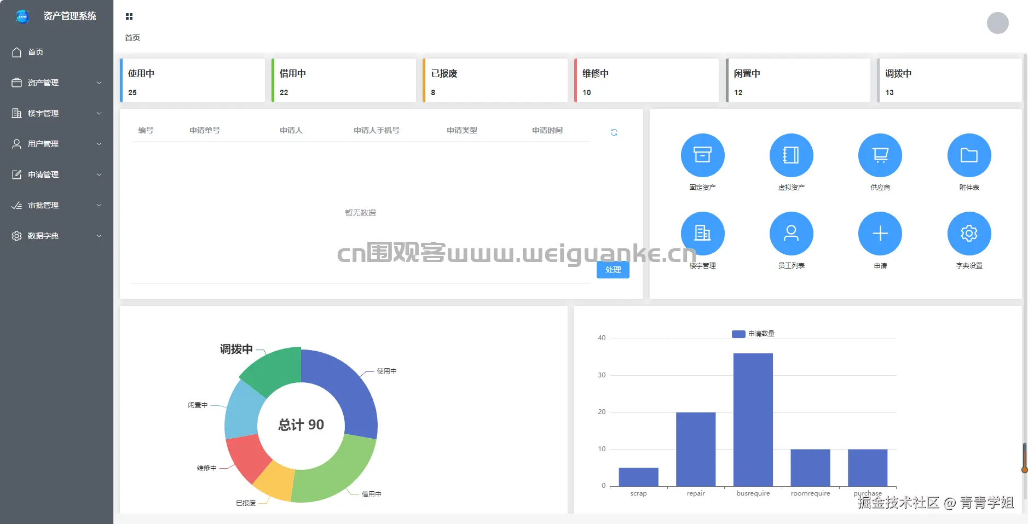
Task: Click the purchase bar
Action: 868,468
